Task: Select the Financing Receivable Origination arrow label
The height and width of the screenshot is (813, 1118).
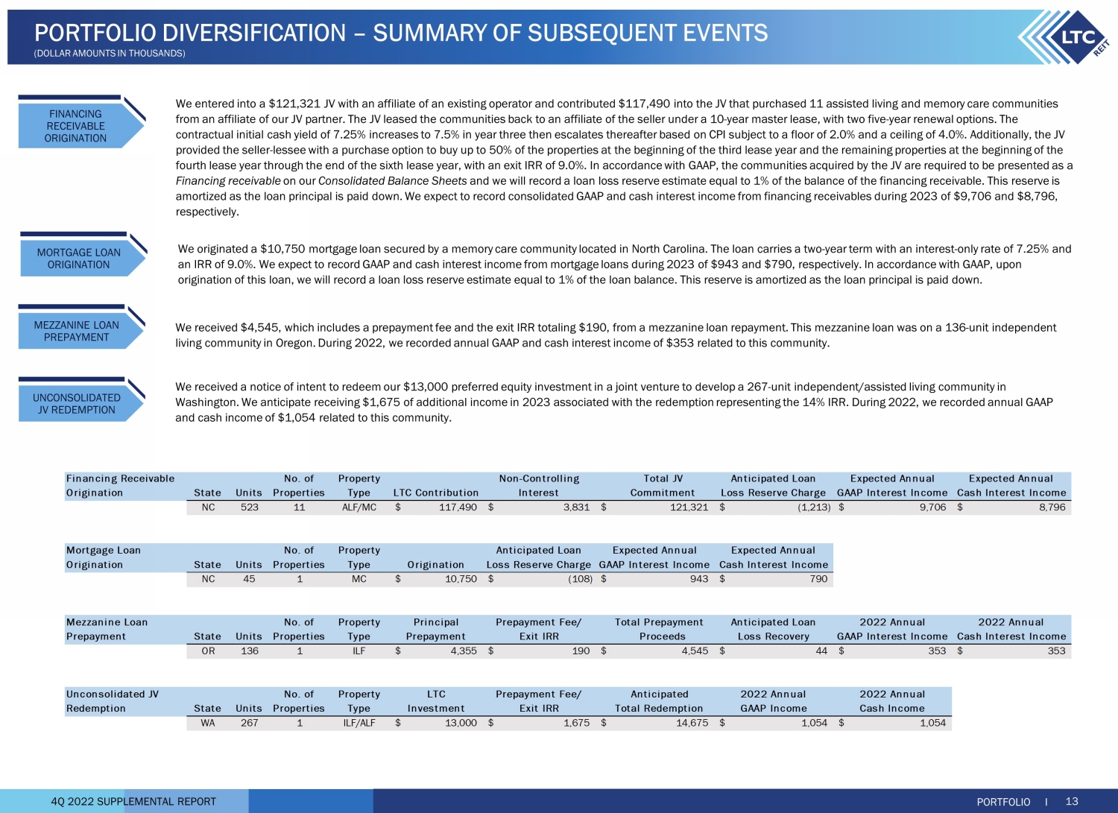Action: click(76, 126)
